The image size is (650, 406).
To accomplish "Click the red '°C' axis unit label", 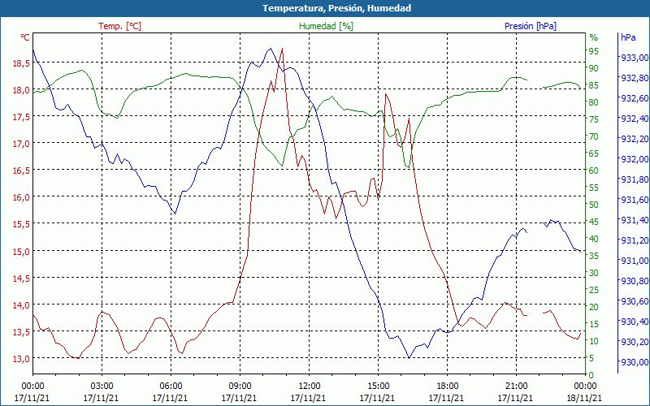I will 25,37.
